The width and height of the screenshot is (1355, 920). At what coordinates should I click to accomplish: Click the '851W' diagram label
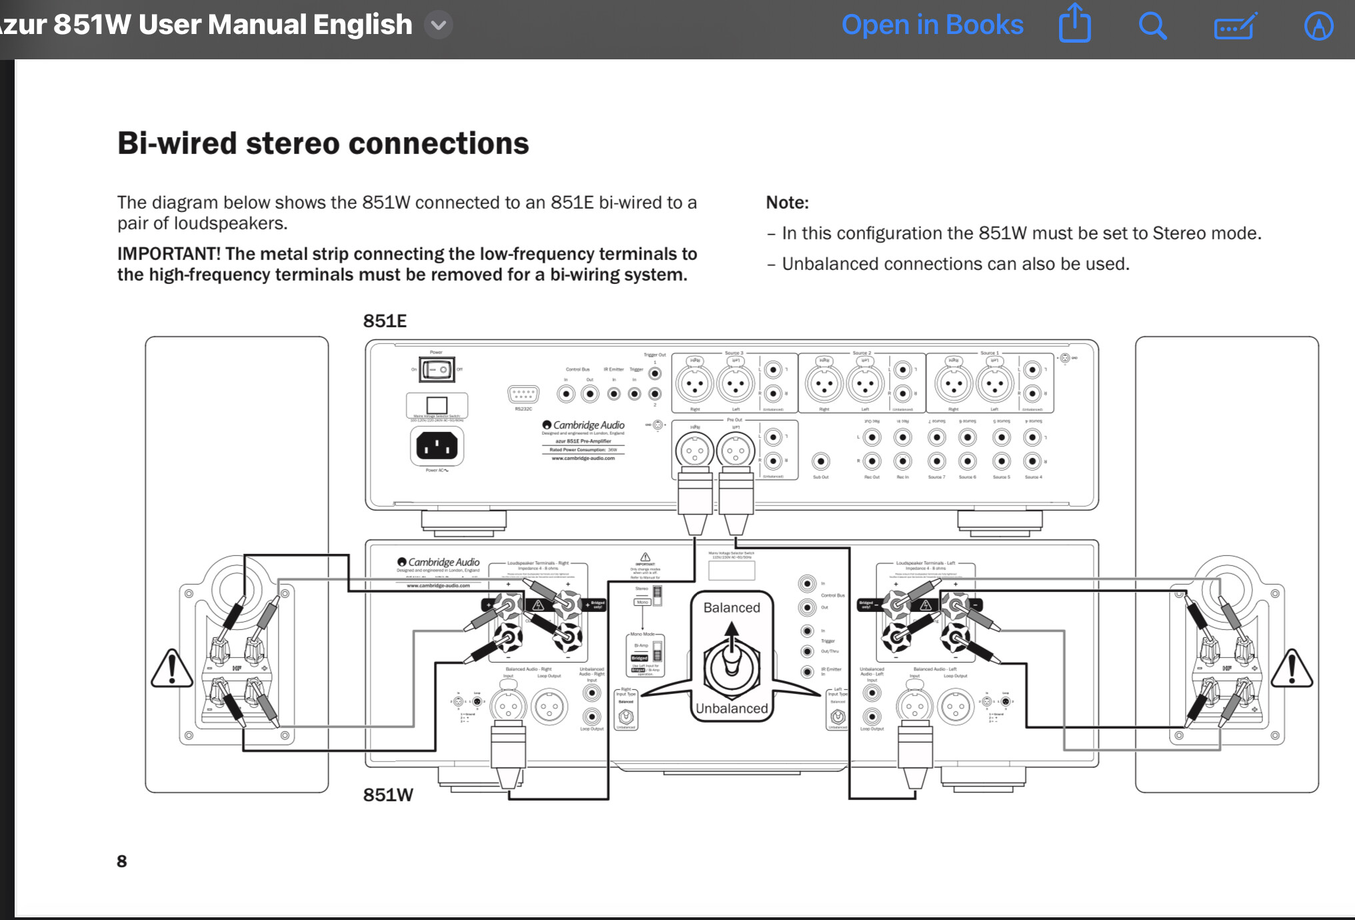point(388,795)
